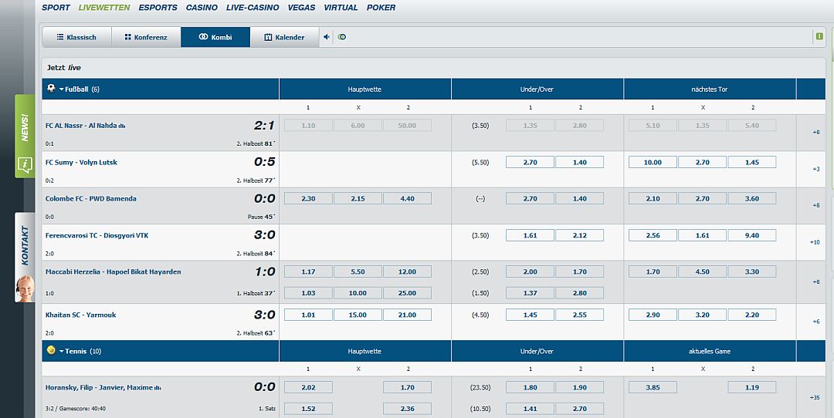Select odds 10.00 next goal for FC Sumy
834x418 pixels.
pyautogui.click(x=653, y=163)
